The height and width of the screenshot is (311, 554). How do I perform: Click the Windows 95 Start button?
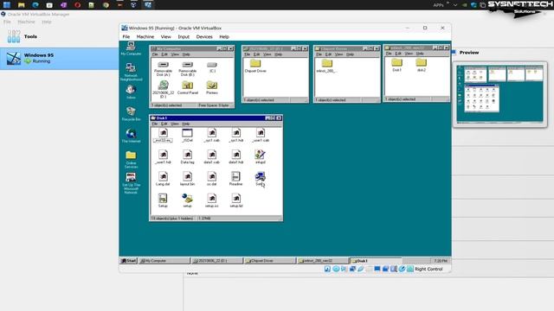[129, 261]
